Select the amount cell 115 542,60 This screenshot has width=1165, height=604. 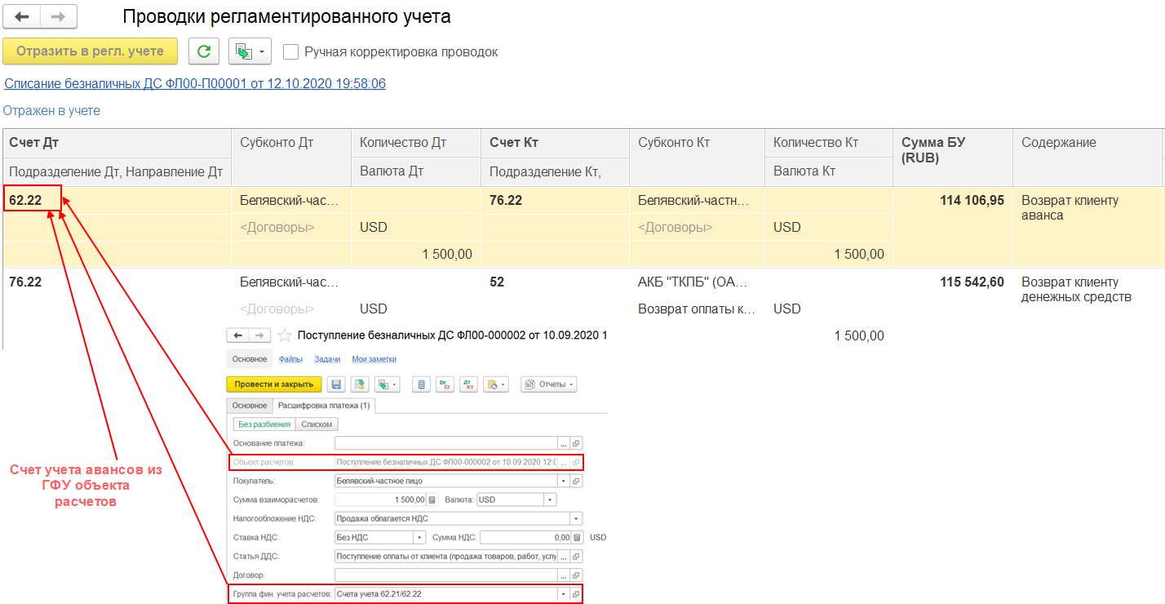click(x=972, y=282)
